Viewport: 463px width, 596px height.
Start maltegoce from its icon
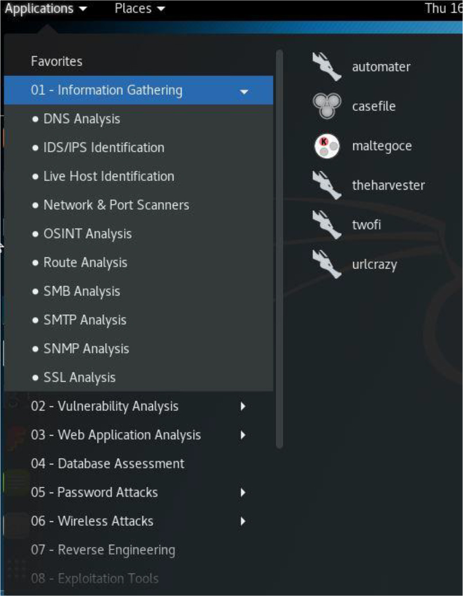tap(327, 146)
